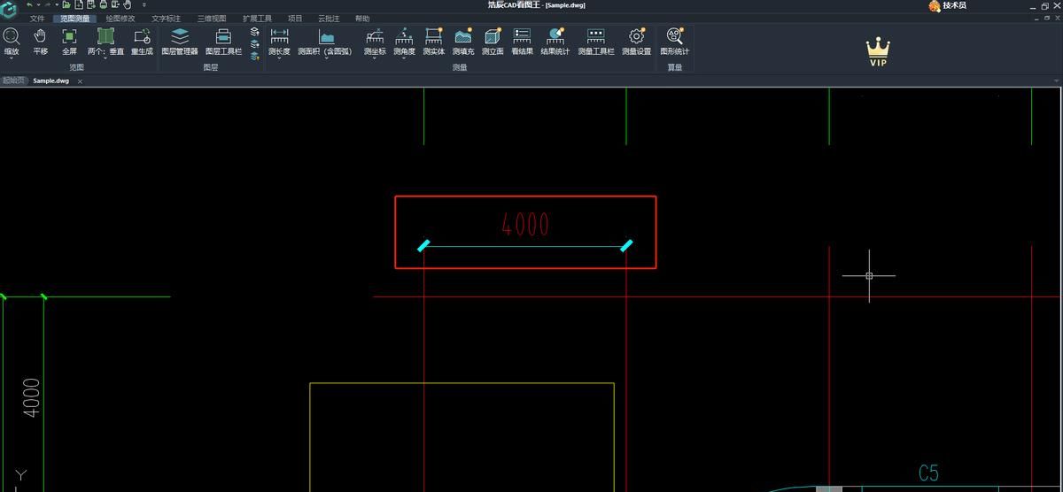Open the 帮助 ribbon tab
This screenshot has width=1063, height=492.
[362, 19]
